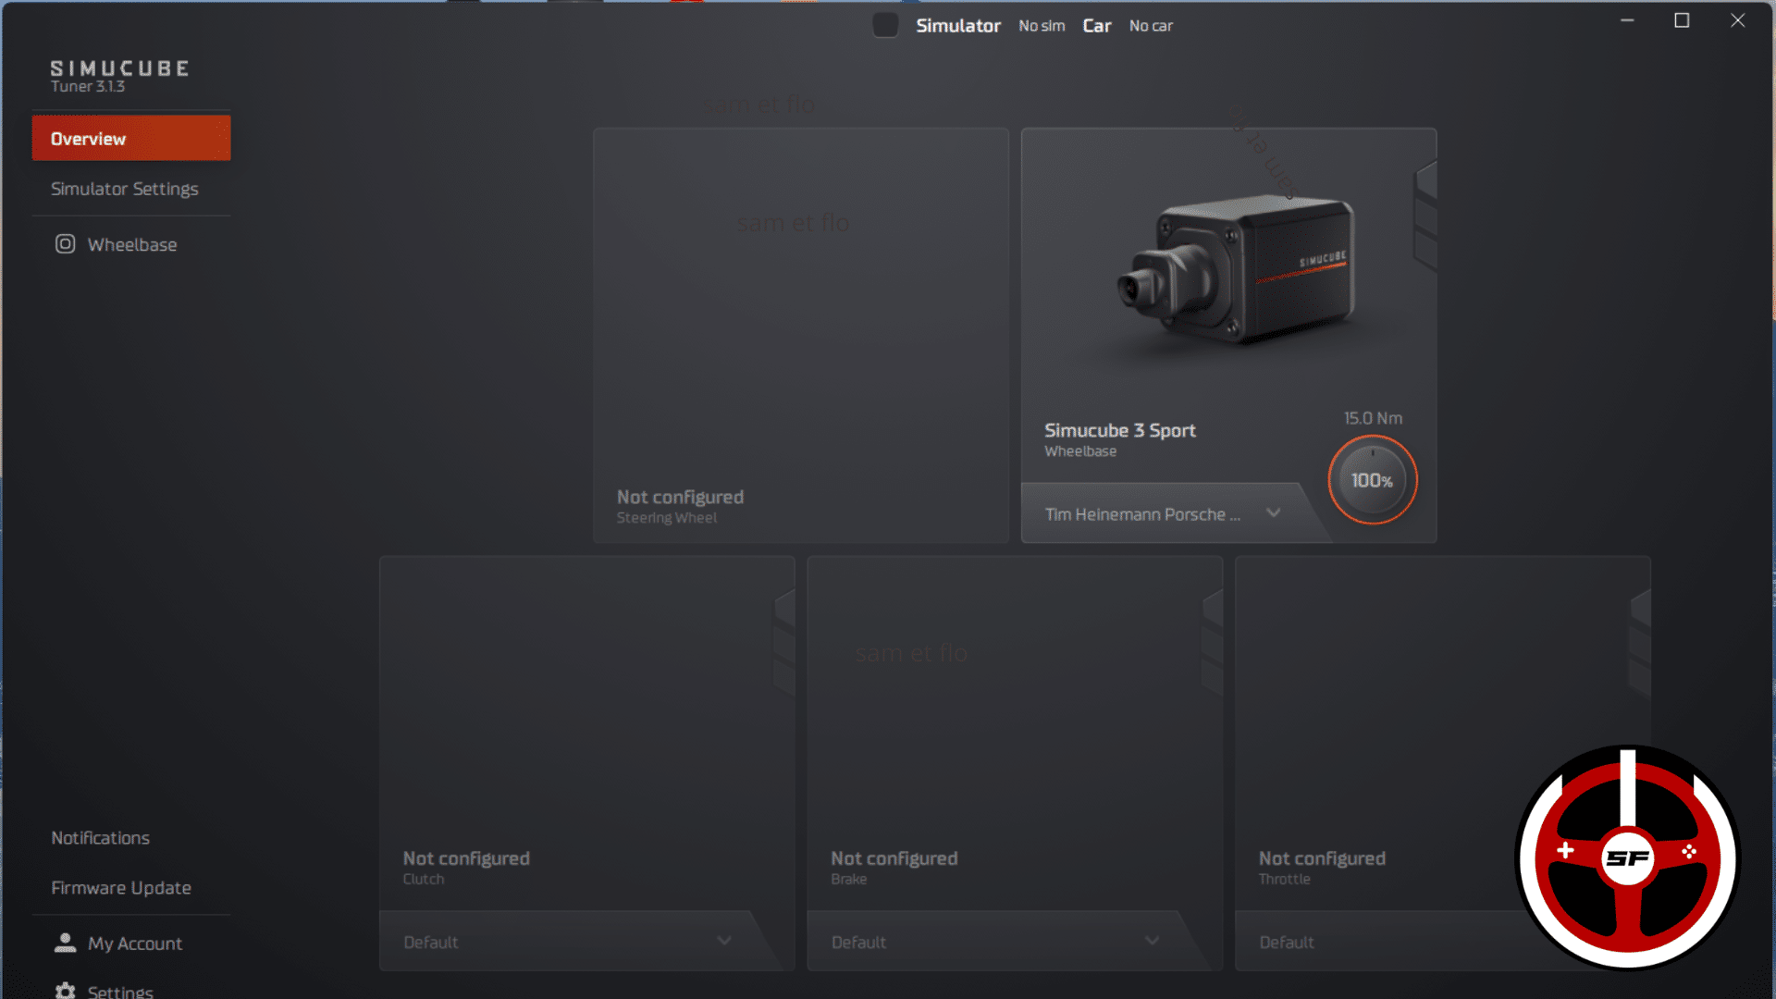Maximize the Simucube Tuner window
Viewport: 1776px width, 999px height.
click(x=1682, y=20)
